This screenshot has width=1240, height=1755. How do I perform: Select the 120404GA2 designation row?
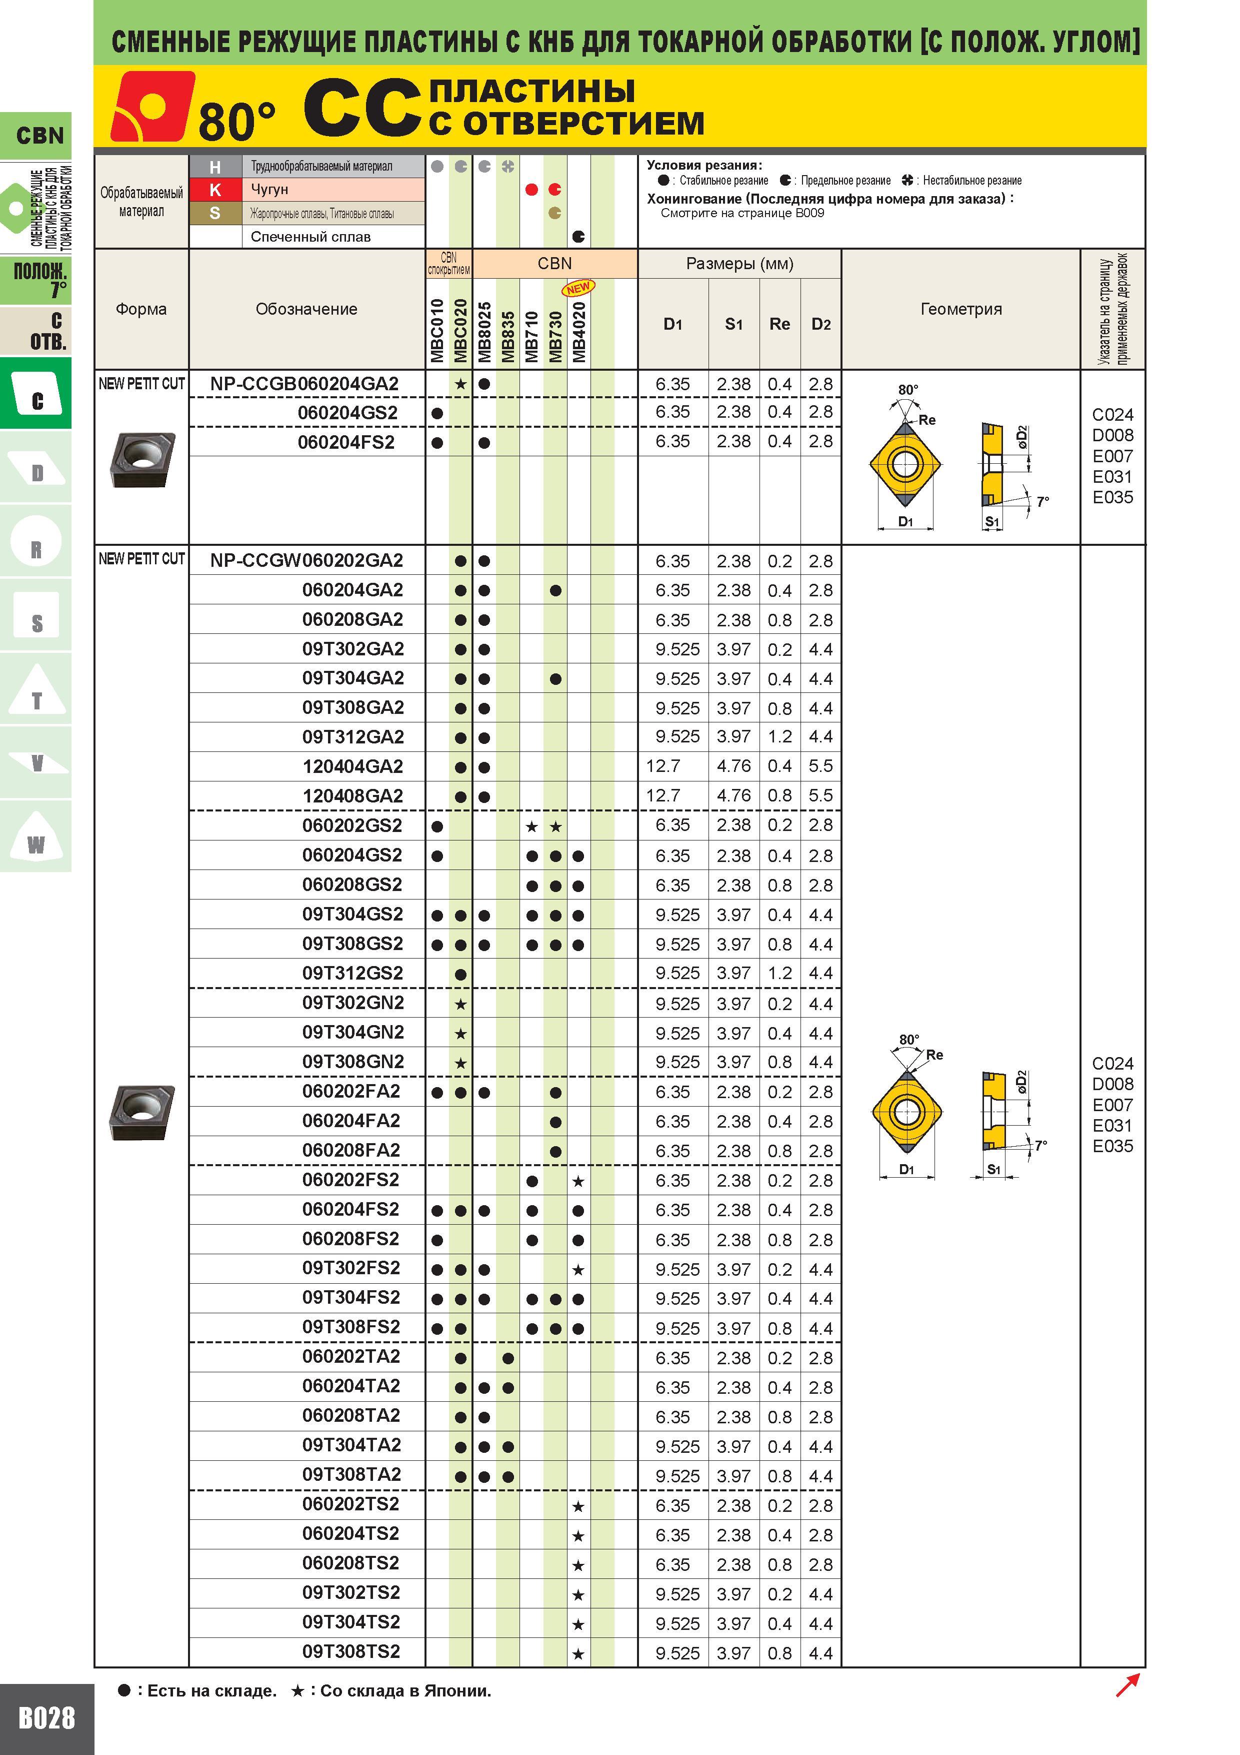click(353, 766)
